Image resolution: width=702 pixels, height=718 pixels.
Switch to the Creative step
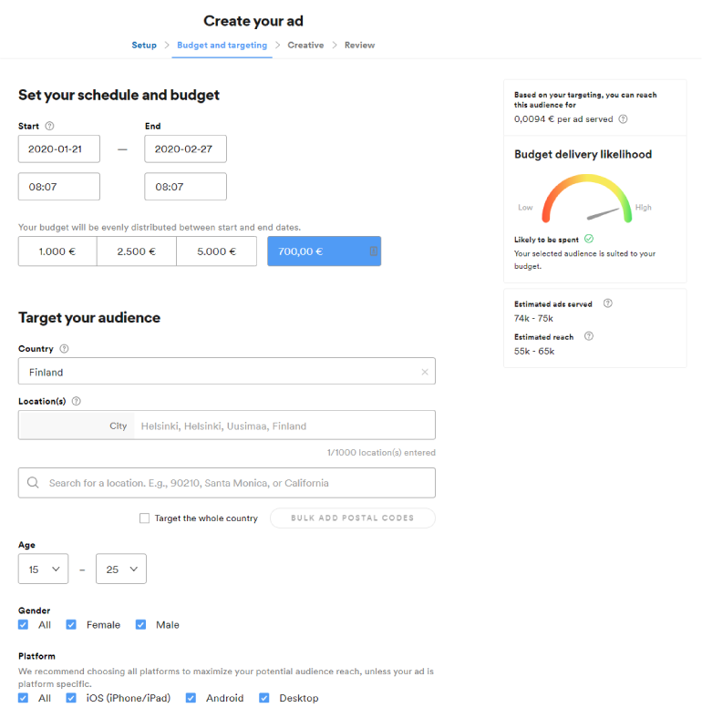click(305, 45)
